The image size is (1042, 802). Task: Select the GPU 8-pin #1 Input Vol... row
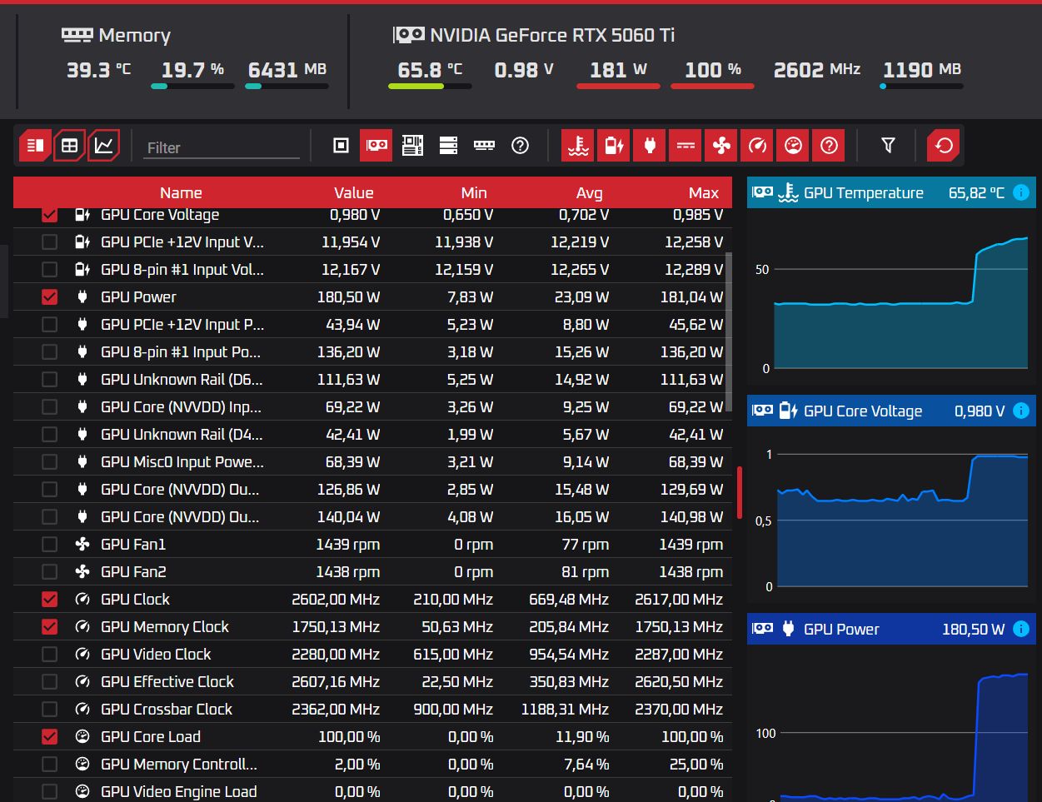(x=372, y=269)
